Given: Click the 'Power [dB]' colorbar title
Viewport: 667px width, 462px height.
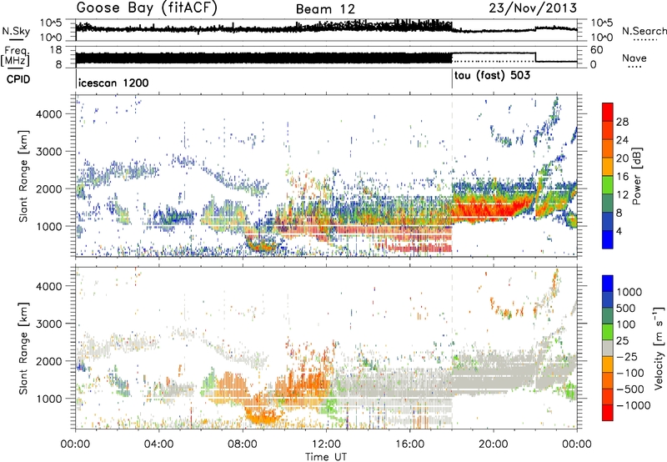Looking at the screenshot, I should (x=636, y=176).
